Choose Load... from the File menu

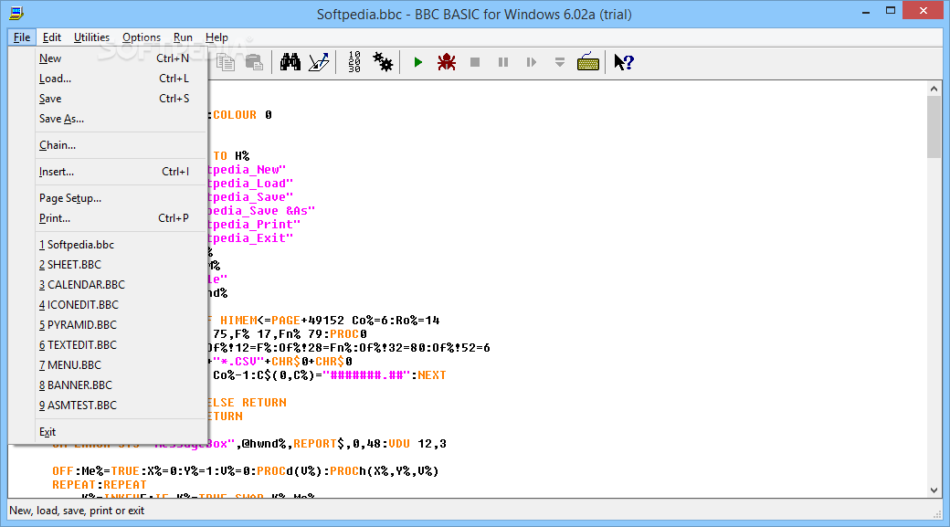pyautogui.click(x=114, y=79)
